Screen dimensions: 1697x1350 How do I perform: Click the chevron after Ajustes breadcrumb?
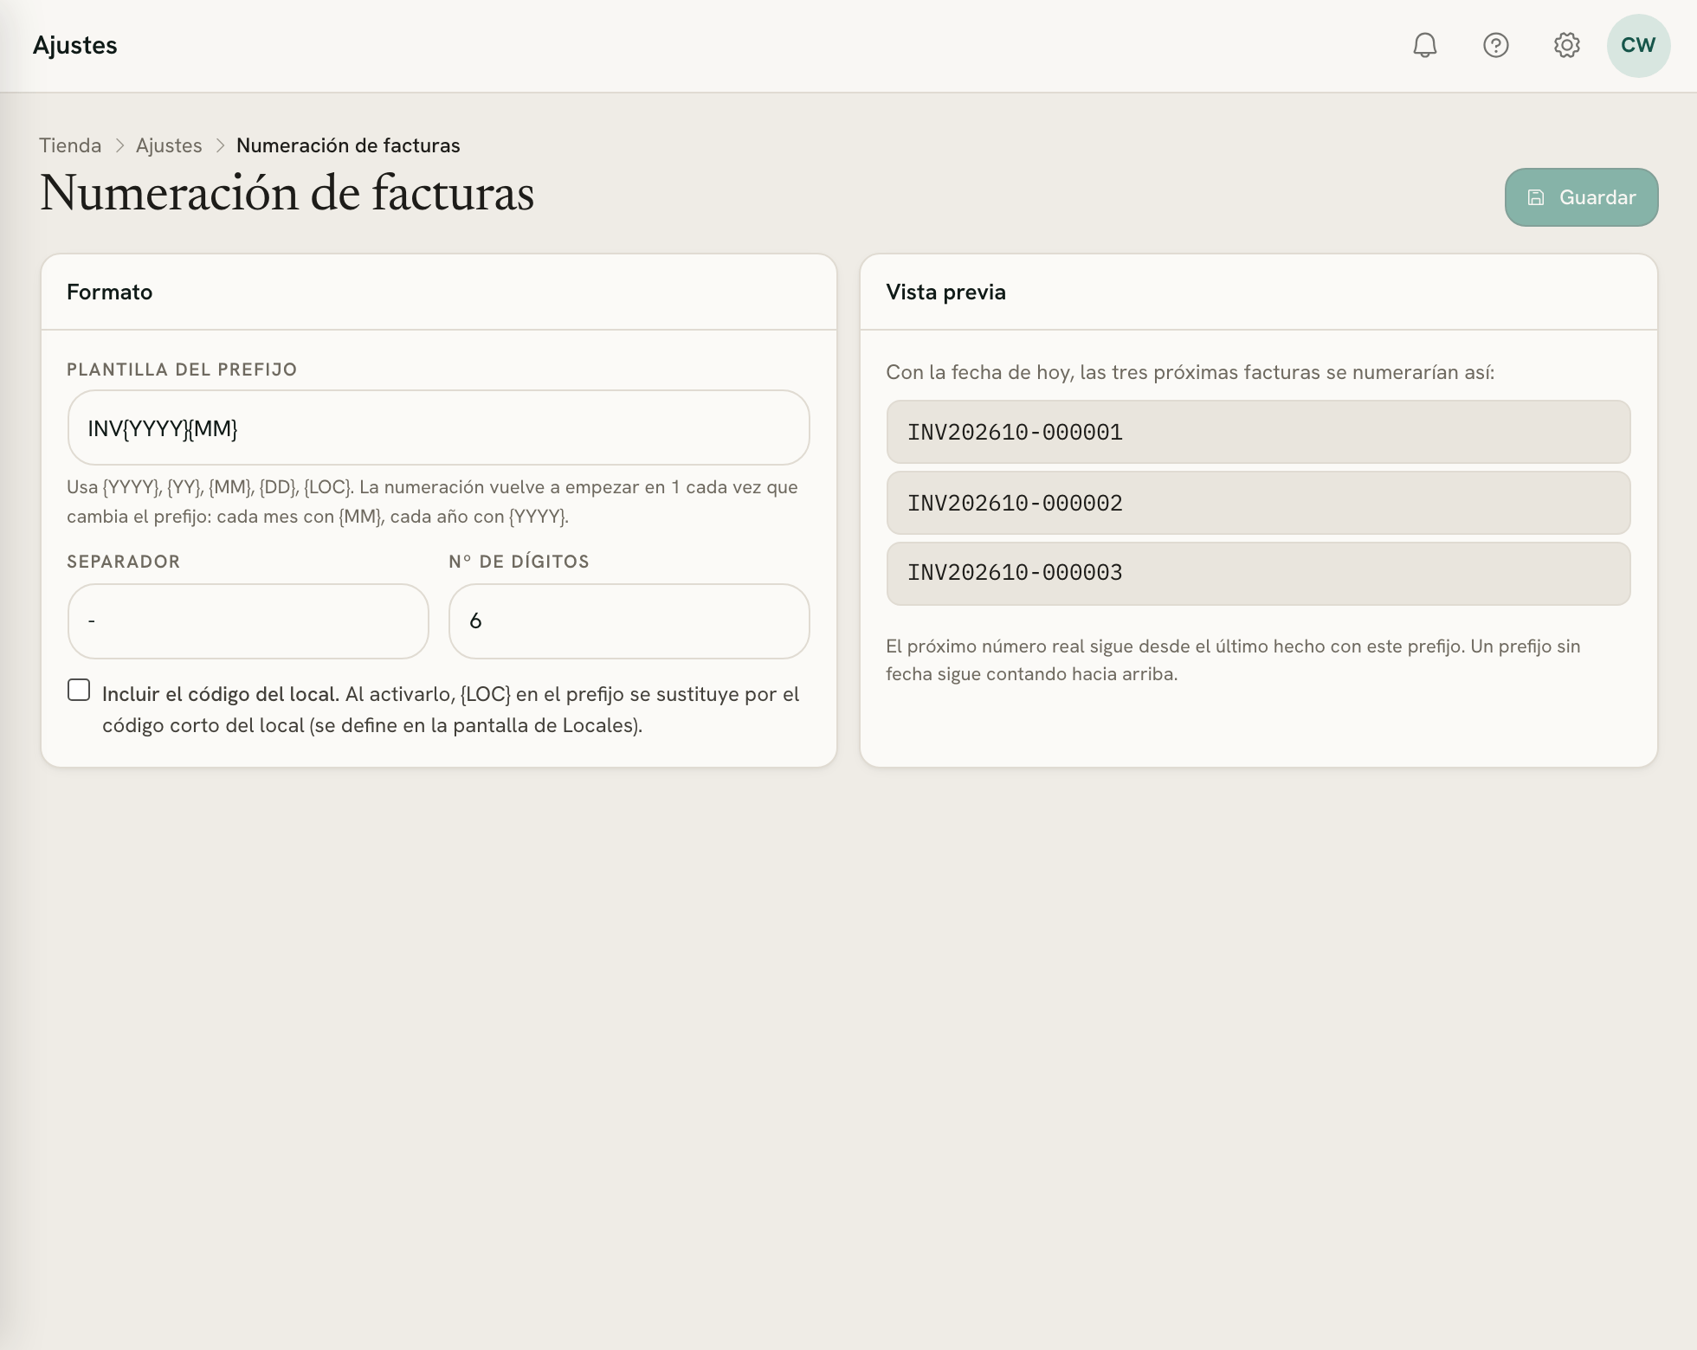click(x=221, y=145)
